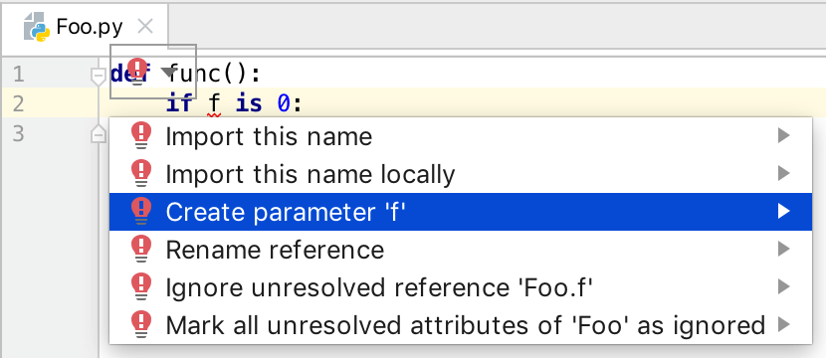826x358 pixels.
Task: Expand submenu arrow for Import this name
Action: coord(784,136)
